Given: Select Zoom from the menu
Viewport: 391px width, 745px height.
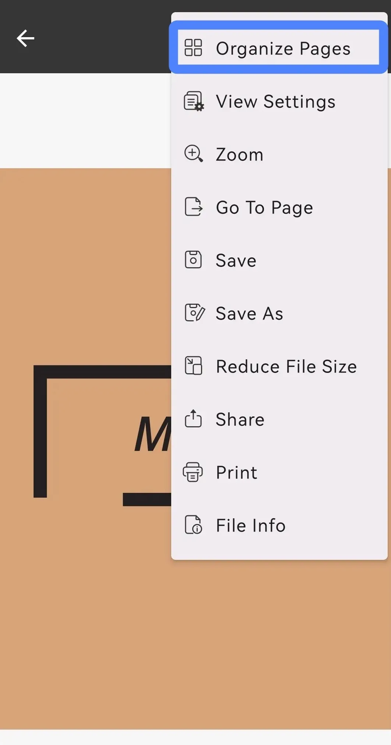Looking at the screenshot, I should 239,154.
